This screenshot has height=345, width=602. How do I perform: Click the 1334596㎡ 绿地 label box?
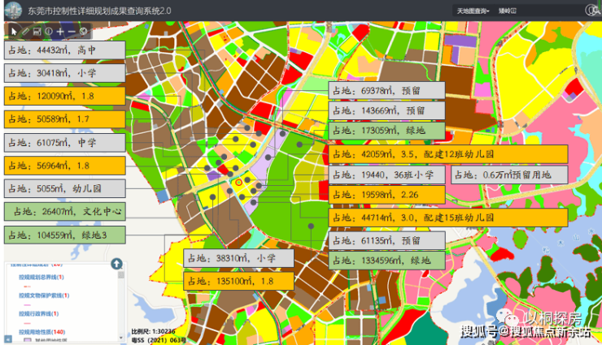(x=386, y=261)
